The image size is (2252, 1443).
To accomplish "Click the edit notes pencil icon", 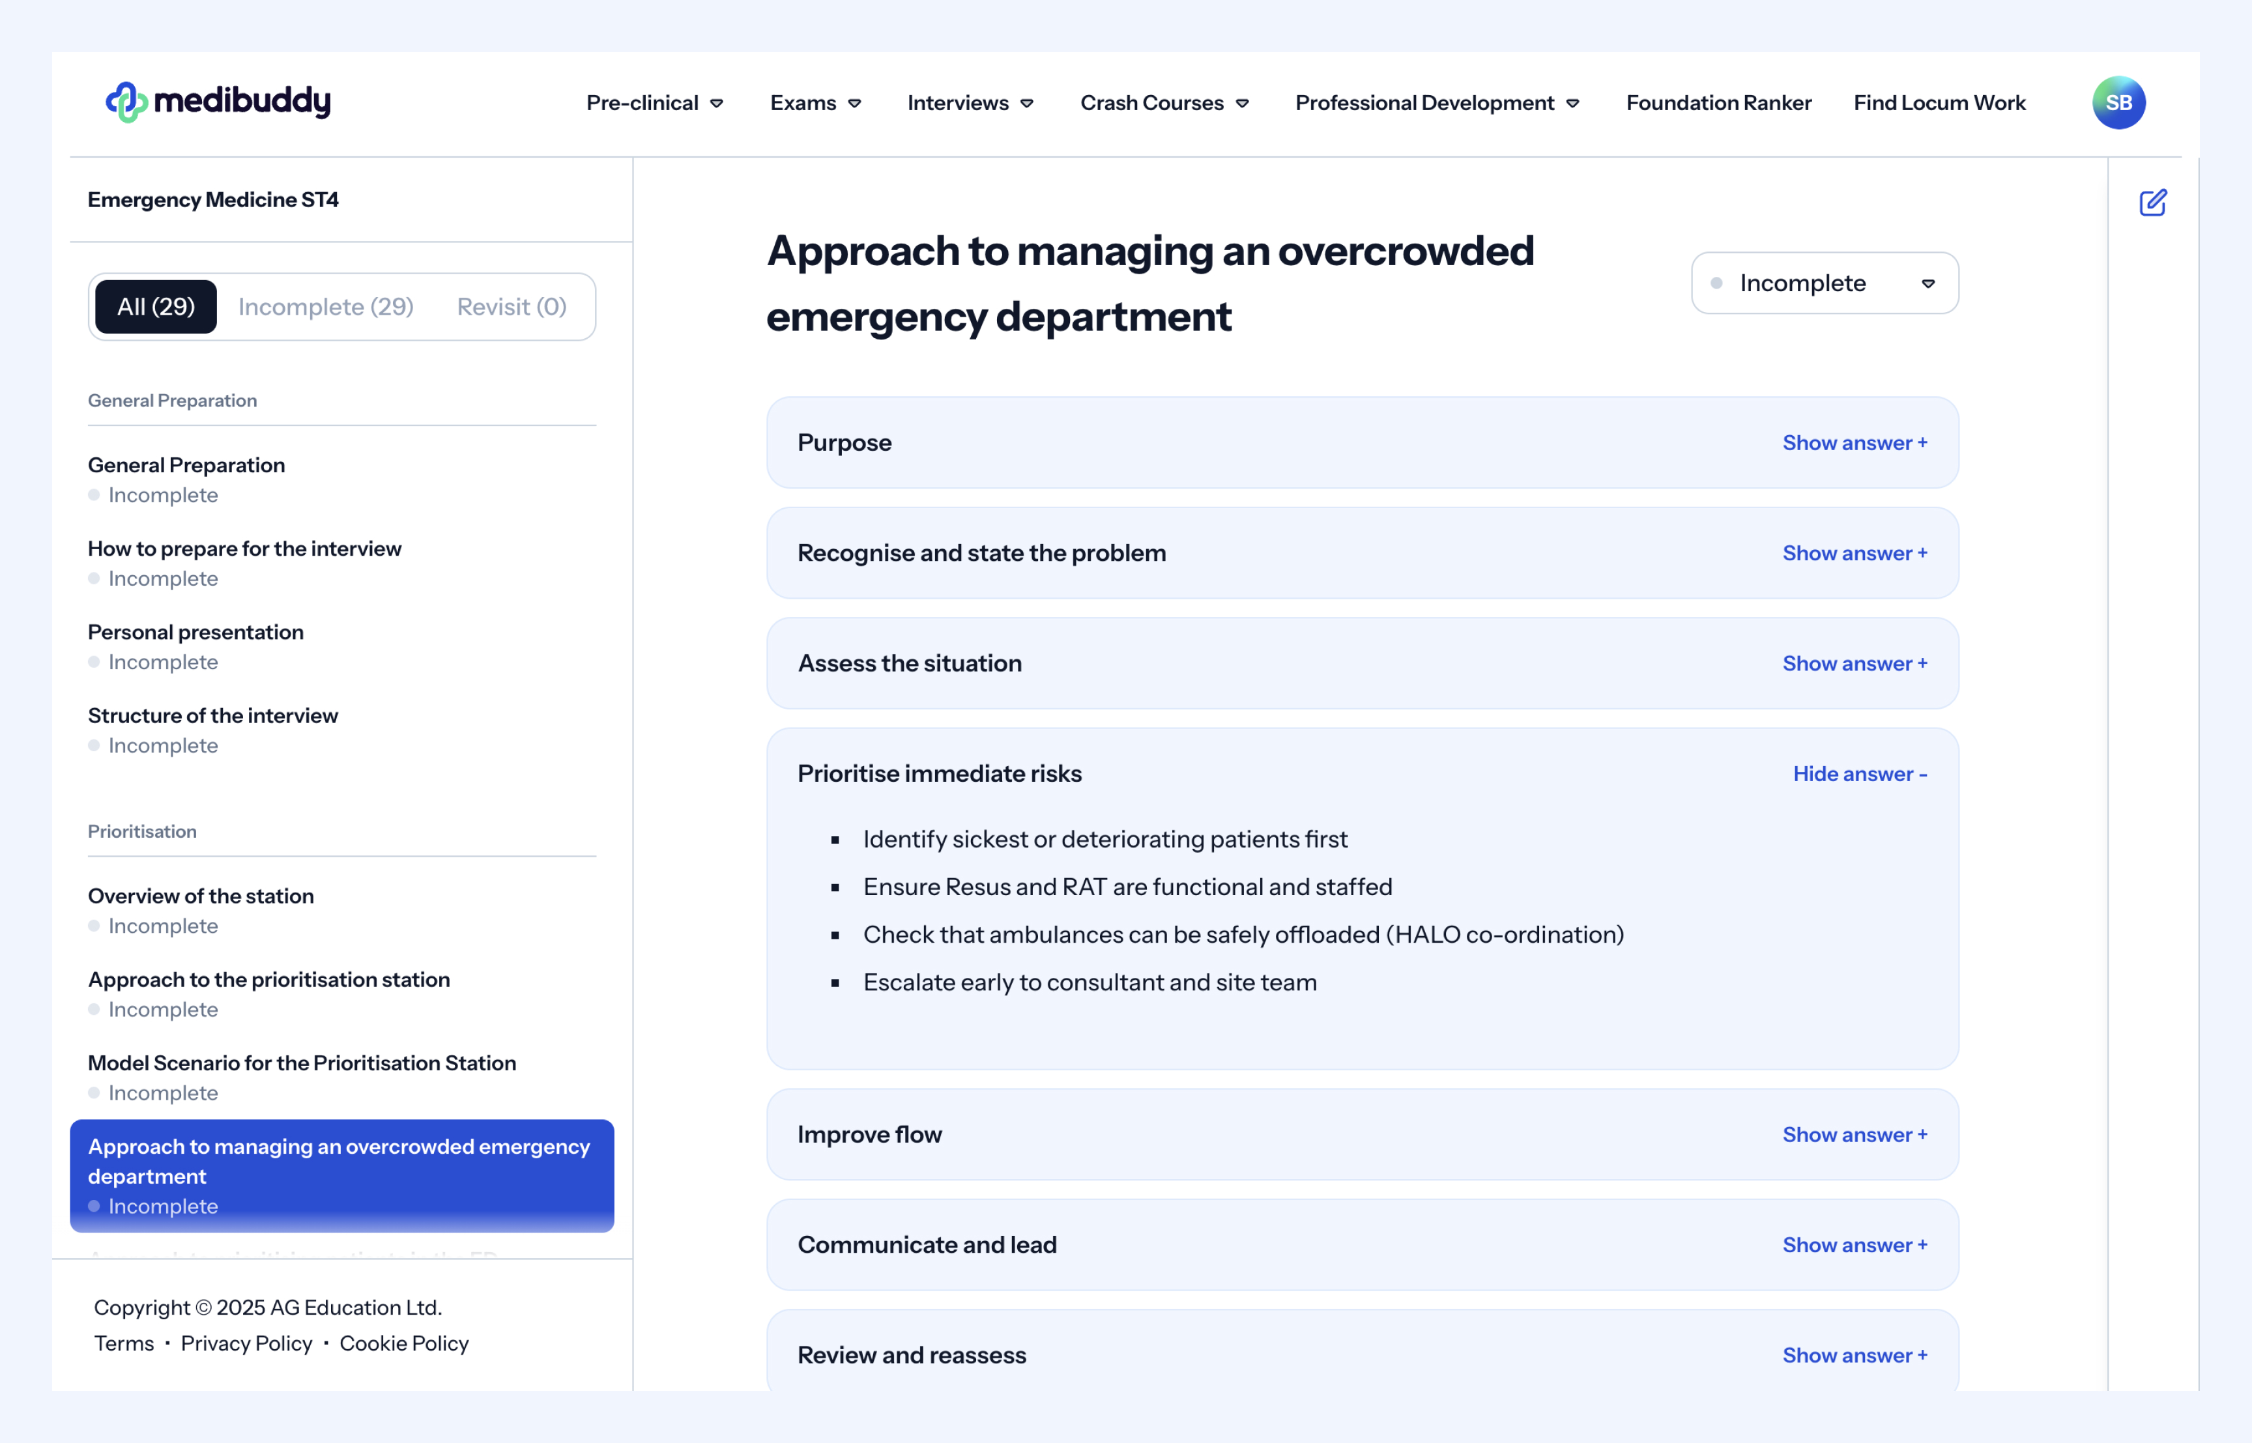I will pyautogui.click(x=2153, y=203).
